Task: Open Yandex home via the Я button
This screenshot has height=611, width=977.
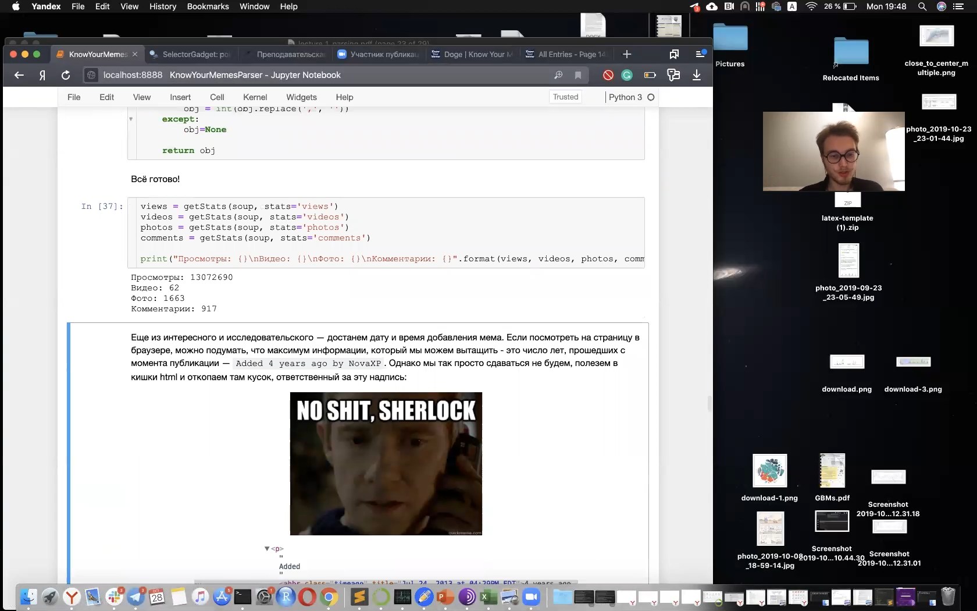Action: (x=42, y=75)
